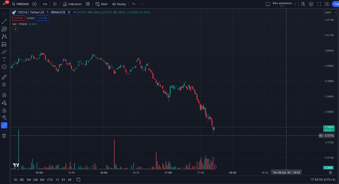339x184 pixels.
Task: Toggle stay in drawing mode
Action: click(4, 103)
